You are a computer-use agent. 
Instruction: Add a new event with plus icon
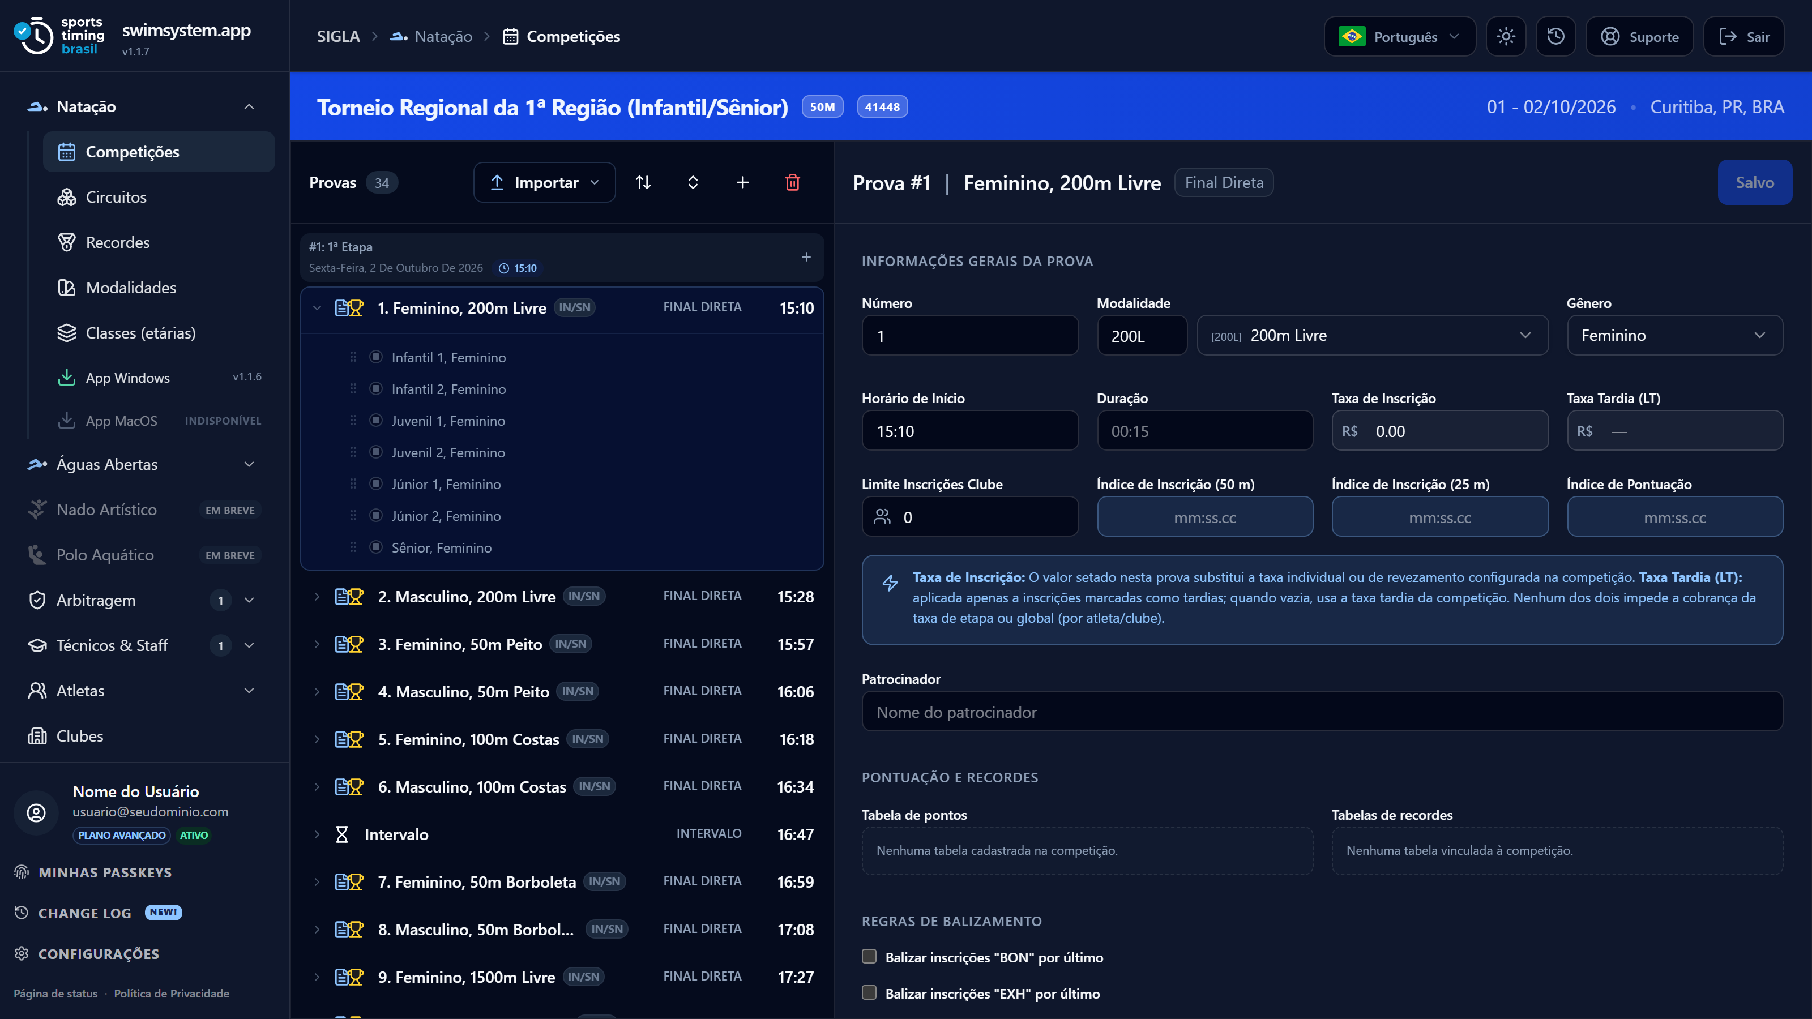pos(743,183)
